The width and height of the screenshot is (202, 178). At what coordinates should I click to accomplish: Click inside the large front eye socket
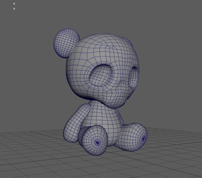click(x=100, y=75)
